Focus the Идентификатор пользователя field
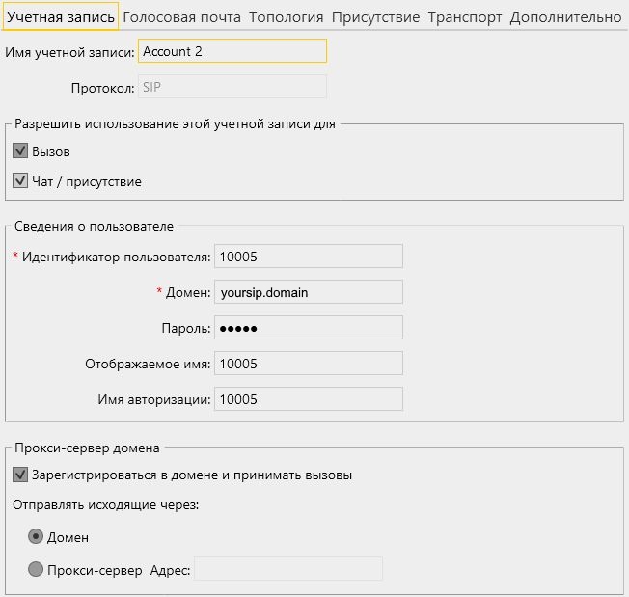Viewport: 629px width, 597px height. point(308,257)
